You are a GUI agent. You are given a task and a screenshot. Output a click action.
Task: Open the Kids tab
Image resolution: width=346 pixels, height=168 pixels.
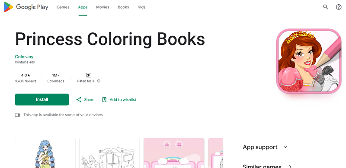141,7
